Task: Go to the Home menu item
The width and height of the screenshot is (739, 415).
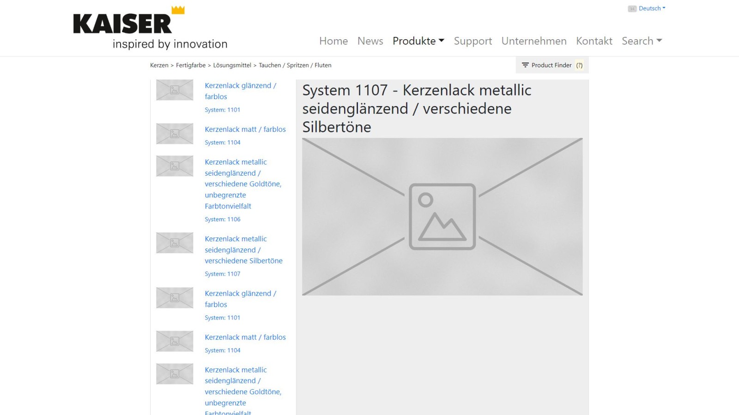Action: (333, 41)
